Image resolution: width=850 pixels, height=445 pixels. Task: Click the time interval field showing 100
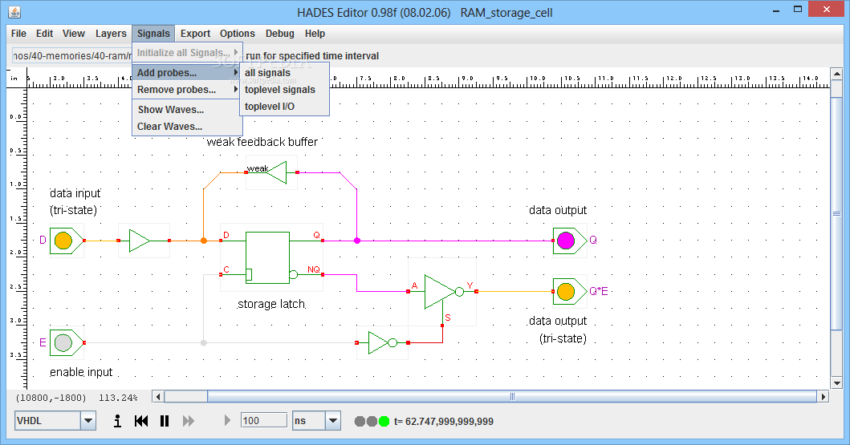click(263, 421)
